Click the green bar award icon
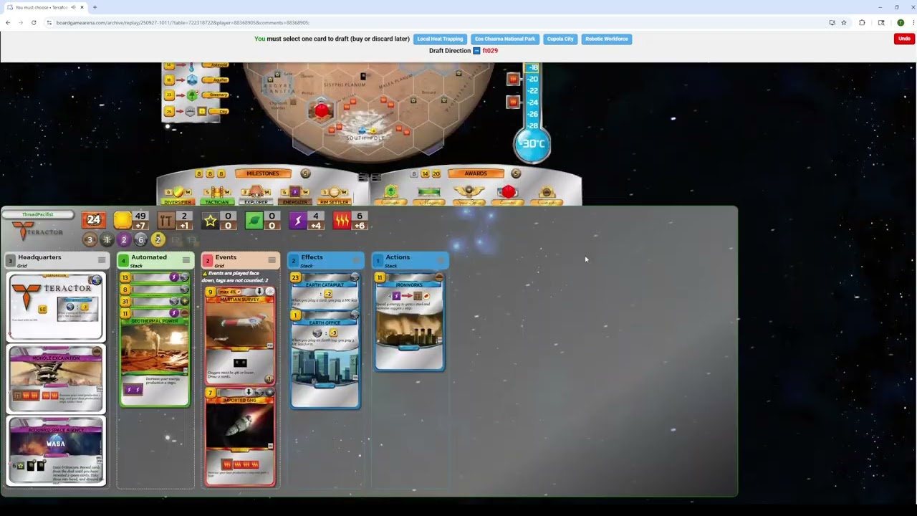This screenshot has height=516, width=917. coord(429,192)
